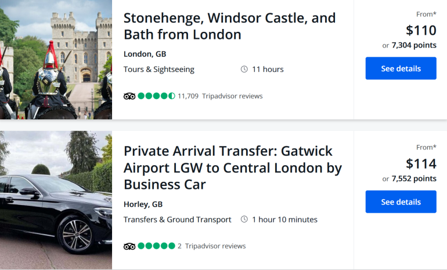Click the 7,304 points price option

pyautogui.click(x=414, y=45)
